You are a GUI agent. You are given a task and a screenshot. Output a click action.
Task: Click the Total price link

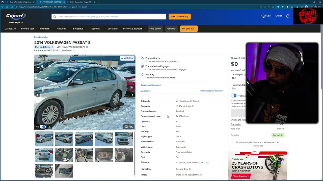[235, 129]
